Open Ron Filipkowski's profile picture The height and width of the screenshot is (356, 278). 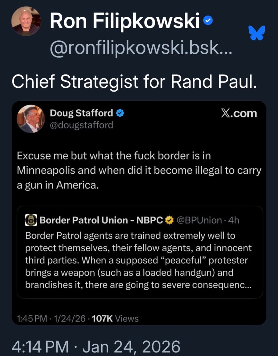(x=26, y=21)
